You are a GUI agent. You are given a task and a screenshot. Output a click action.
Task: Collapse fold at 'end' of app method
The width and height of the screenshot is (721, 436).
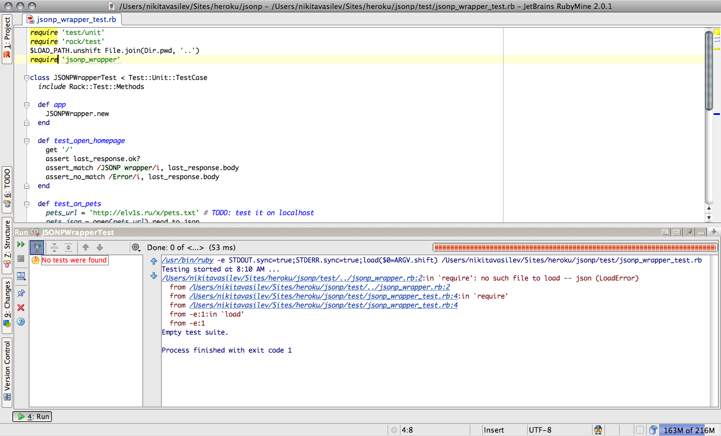coord(26,123)
